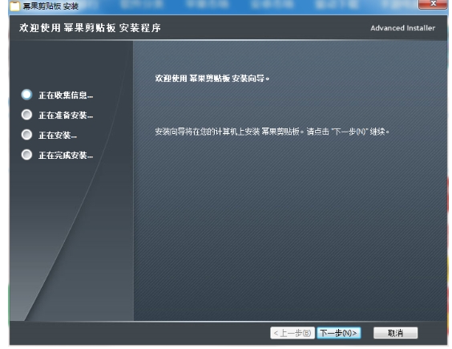The height and width of the screenshot is (349, 452).
Task: Click the 下一步(N)> button
Action: coord(339,333)
